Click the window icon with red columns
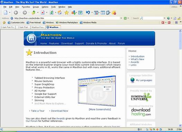Screen dimensions: 182x132 click(96, 13)
